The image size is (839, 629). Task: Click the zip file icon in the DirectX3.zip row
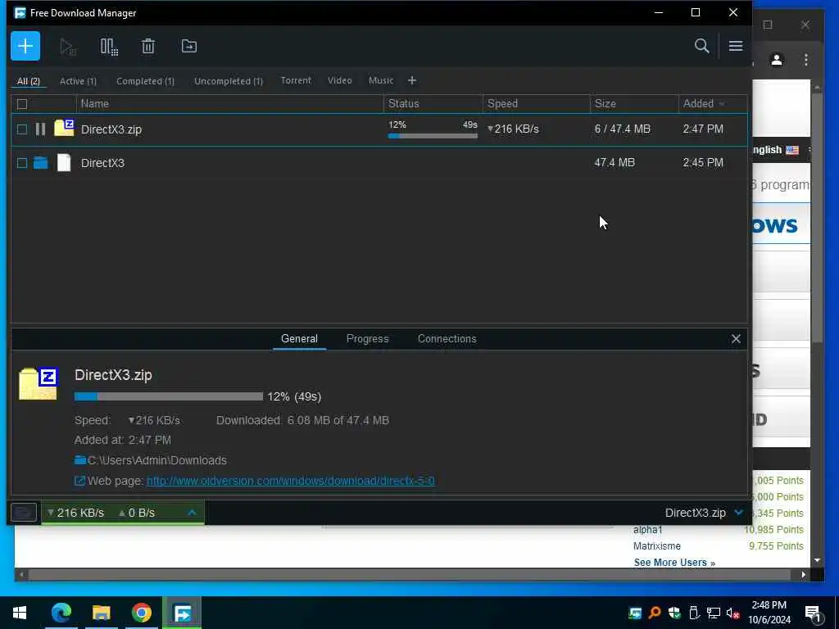tap(64, 128)
